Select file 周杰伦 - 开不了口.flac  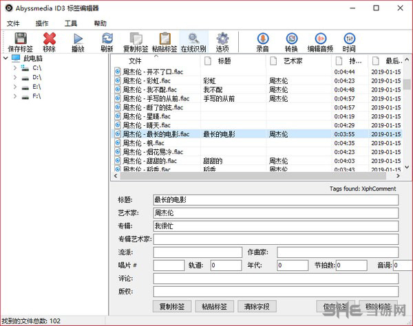[x=153, y=72]
